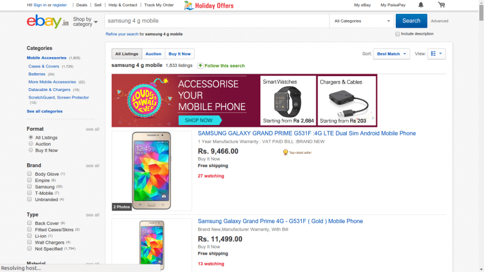This screenshot has width=484, height=272.
Task: Click the notifications bell icon
Action: pos(421,5)
